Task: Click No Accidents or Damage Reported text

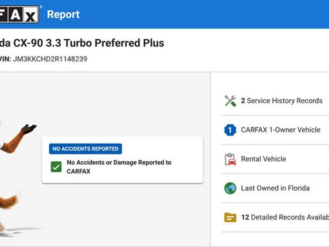Action: pyautogui.click(x=119, y=167)
